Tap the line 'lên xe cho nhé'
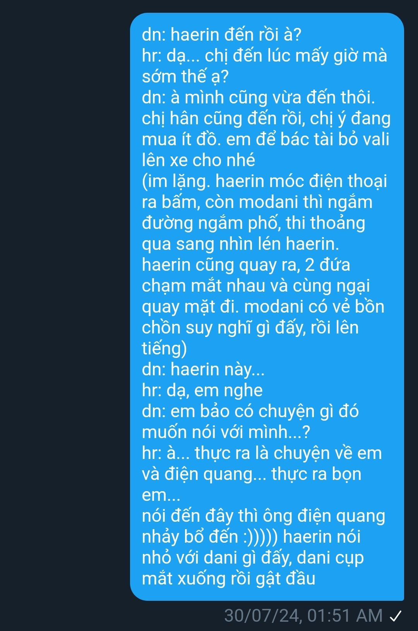 (x=199, y=160)
